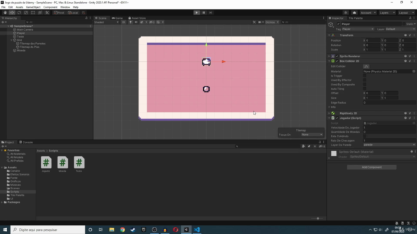The width and height of the screenshot is (417, 234).
Task: Switch to the Console tab
Action: click(x=26, y=142)
